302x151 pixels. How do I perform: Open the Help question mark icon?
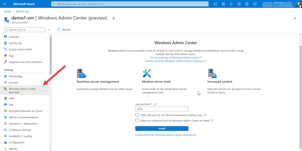247,4
